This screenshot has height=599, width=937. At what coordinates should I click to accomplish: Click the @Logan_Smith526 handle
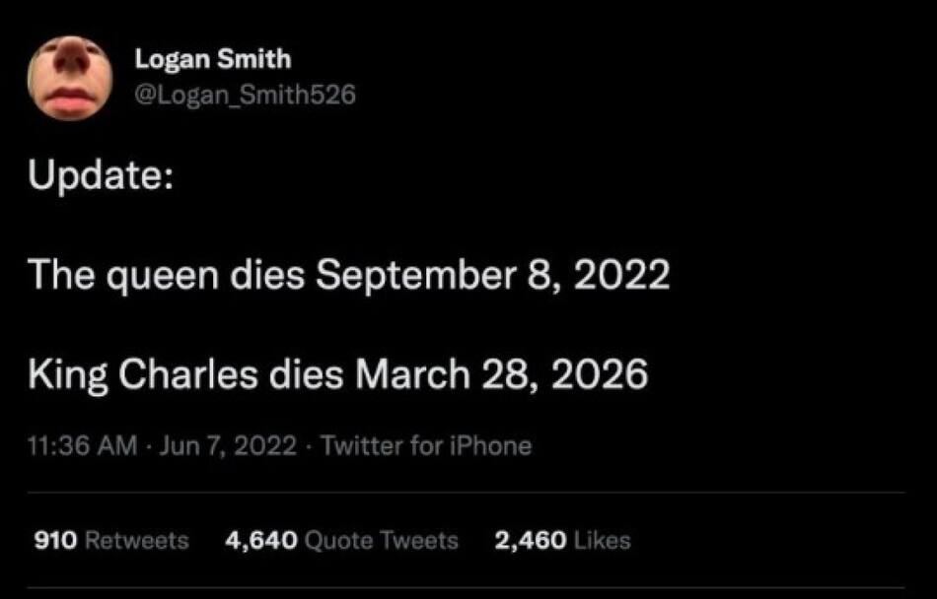tap(244, 94)
